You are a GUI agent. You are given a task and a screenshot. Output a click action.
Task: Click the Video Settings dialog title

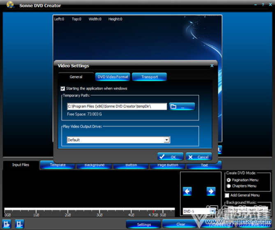pyautogui.click(x=73, y=66)
